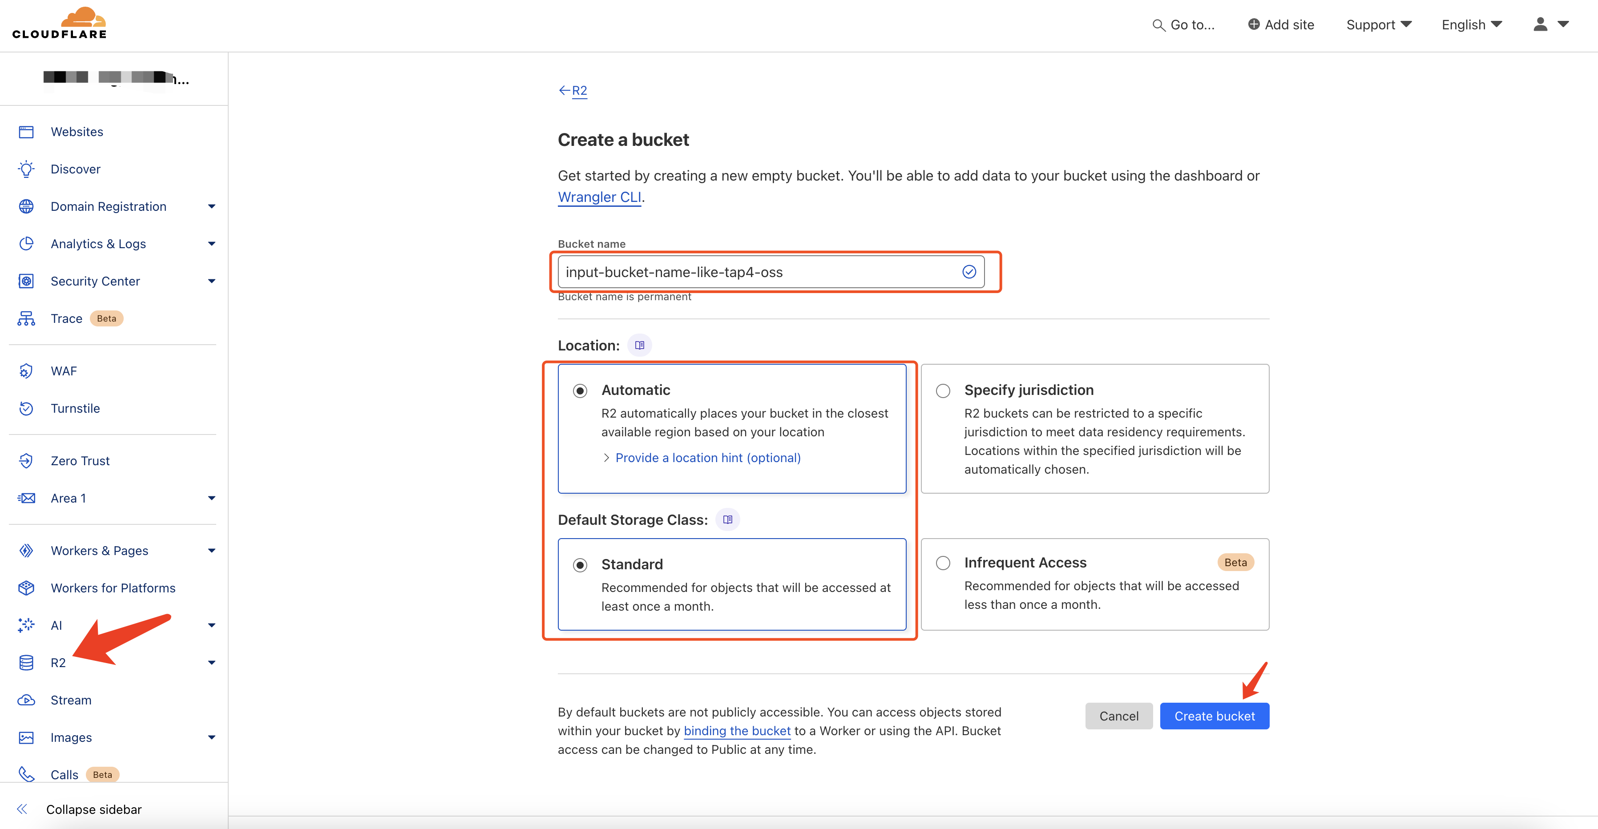The width and height of the screenshot is (1598, 829).
Task: Click the Collapse sidebar chevrons icon
Action: (x=22, y=809)
